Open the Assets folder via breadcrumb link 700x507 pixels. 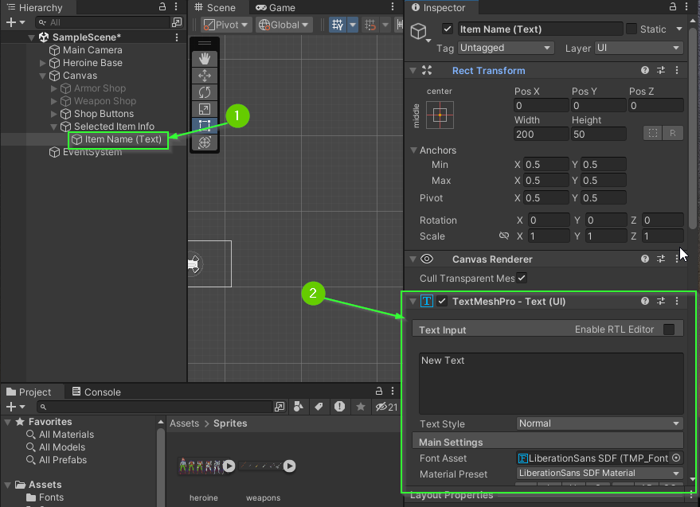[184, 423]
